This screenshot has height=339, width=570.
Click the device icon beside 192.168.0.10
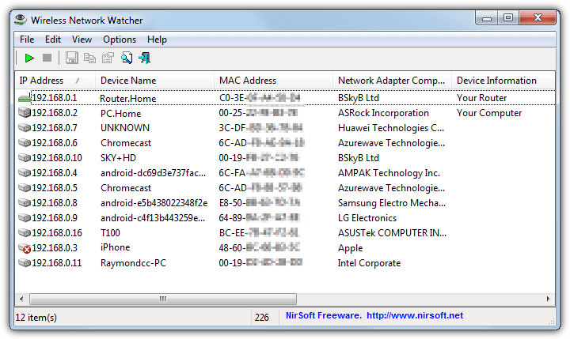click(x=25, y=158)
